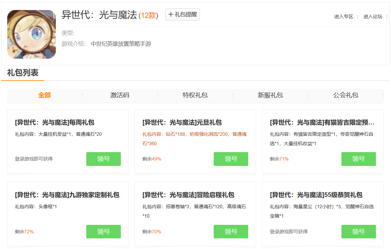
Task: Select the 全部 tab
Action: coord(45,95)
